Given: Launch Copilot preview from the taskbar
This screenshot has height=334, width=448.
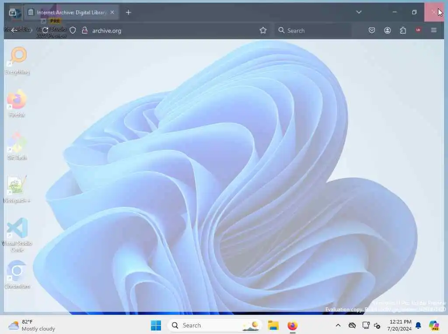Looking at the screenshot, I should 434,325.
